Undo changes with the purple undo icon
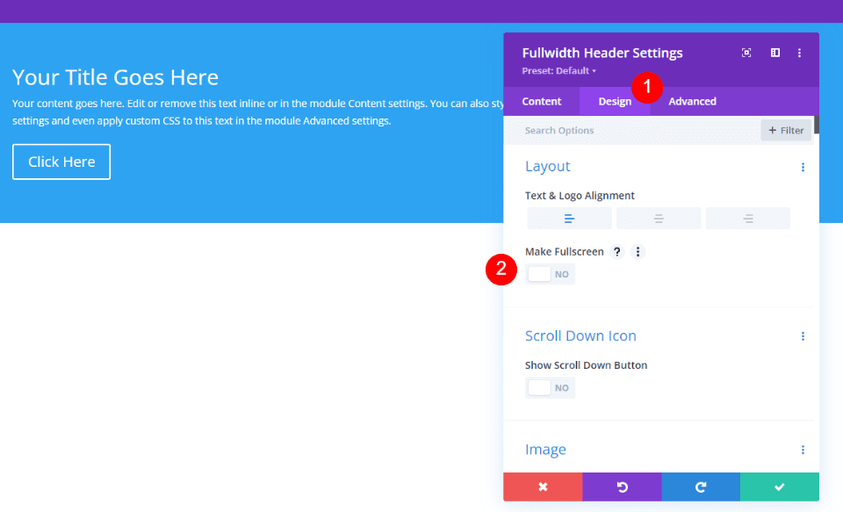 pyautogui.click(x=622, y=486)
